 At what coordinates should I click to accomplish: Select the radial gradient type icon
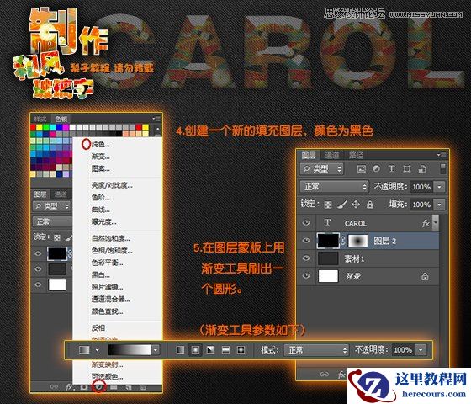(195, 350)
